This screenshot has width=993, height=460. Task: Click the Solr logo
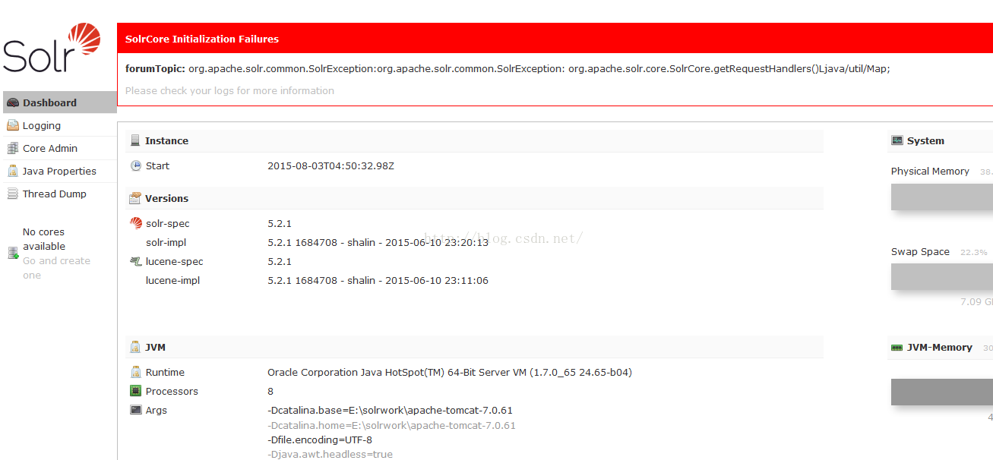[52, 48]
